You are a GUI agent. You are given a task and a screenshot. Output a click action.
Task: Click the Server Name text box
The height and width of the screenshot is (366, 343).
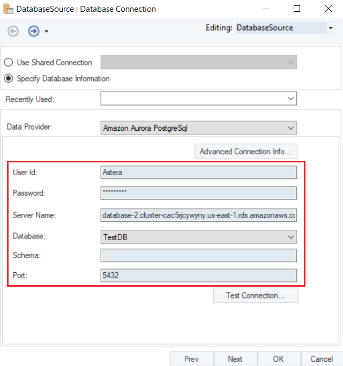coord(198,215)
